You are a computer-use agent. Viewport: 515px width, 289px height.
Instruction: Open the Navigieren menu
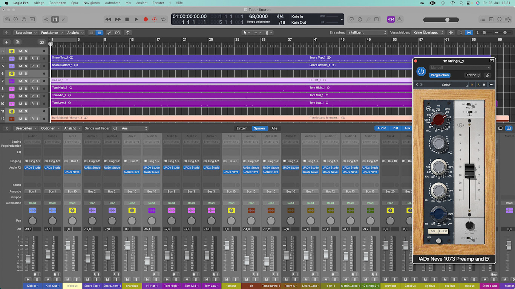click(92, 3)
